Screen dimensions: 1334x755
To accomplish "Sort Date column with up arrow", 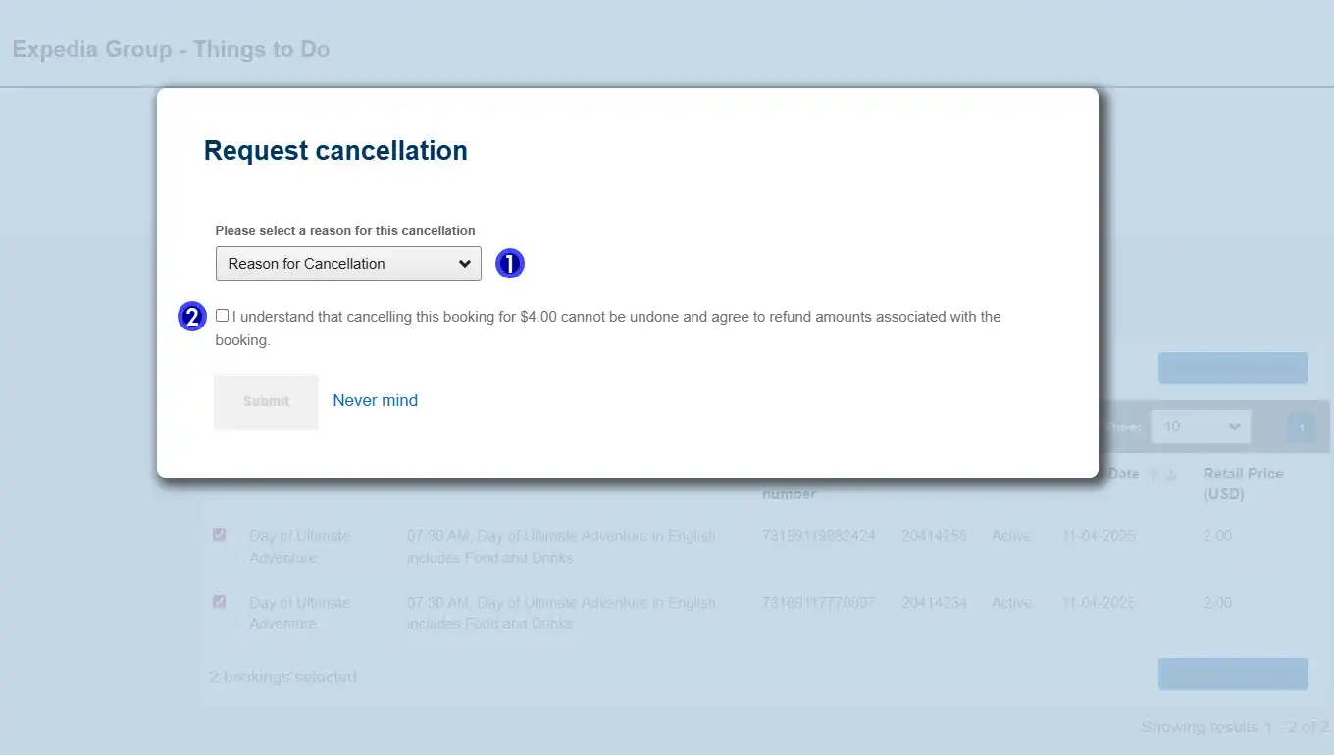I will click(1154, 475).
